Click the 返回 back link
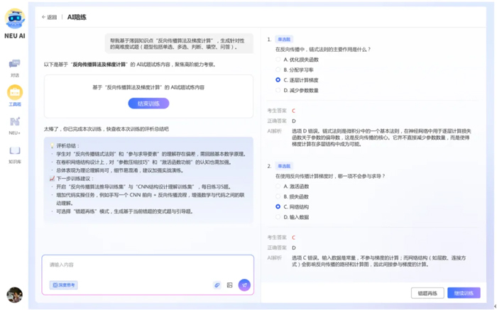The width and height of the screenshot is (497, 310). click(x=49, y=17)
